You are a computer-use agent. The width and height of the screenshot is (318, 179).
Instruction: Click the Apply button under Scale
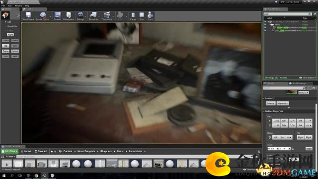click(x=309, y=149)
